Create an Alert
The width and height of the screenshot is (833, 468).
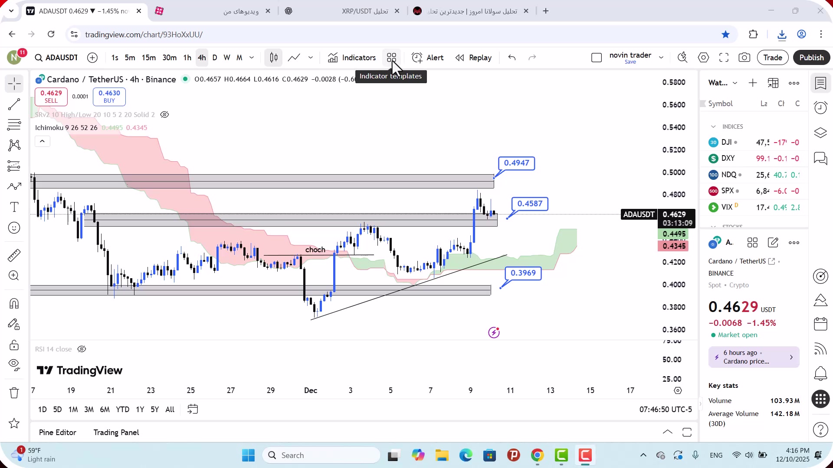click(428, 58)
